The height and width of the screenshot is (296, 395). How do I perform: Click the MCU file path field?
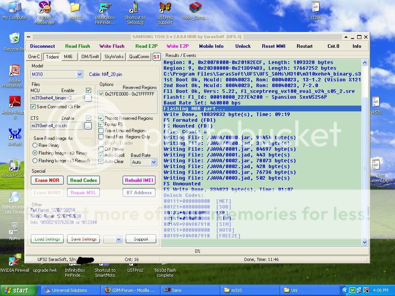57,98
